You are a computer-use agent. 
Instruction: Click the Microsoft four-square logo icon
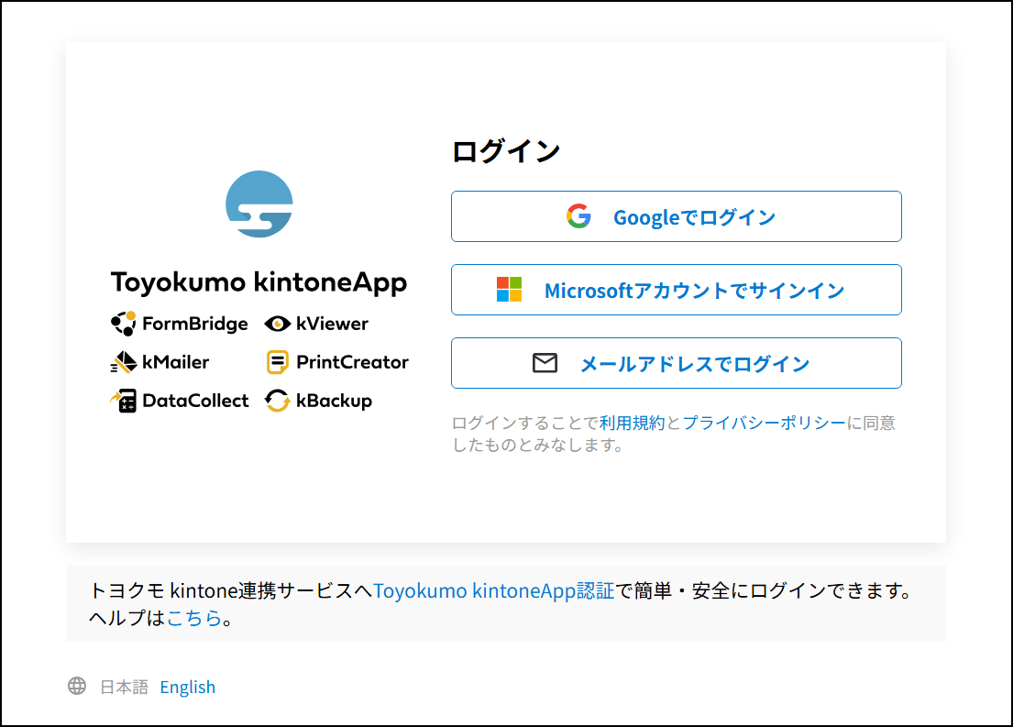pyautogui.click(x=509, y=290)
